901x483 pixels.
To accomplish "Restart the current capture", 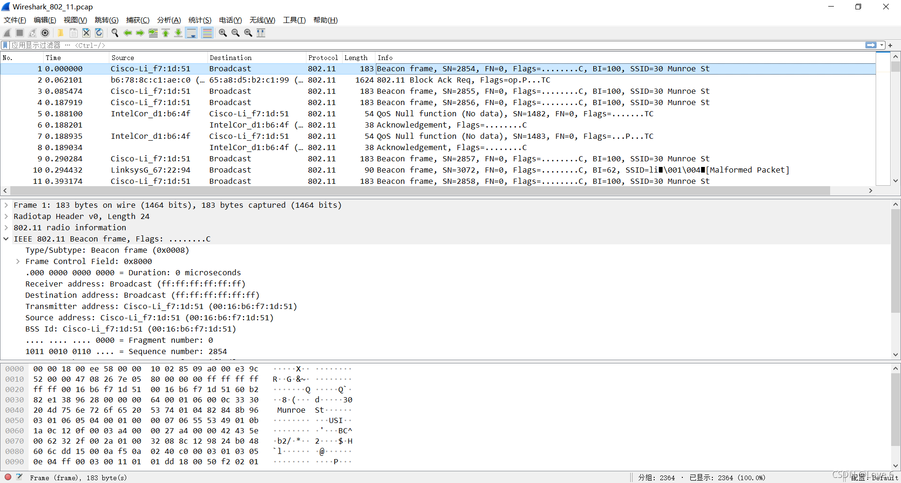I will tap(32, 33).
